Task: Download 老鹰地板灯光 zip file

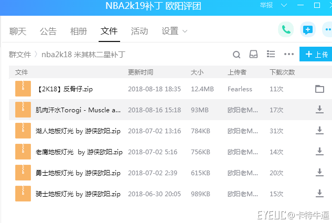Action: [x=319, y=152]
